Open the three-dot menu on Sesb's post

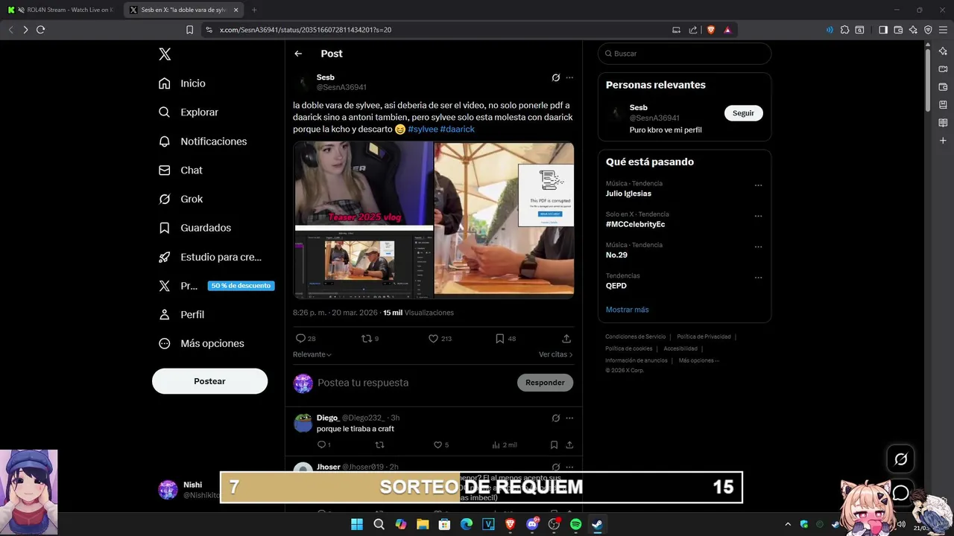[569, 77]
